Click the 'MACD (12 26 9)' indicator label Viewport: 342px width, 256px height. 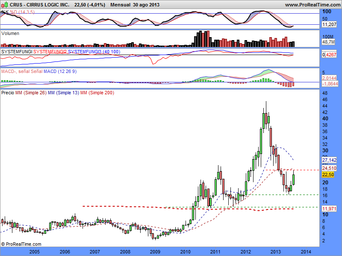[60, 71]
